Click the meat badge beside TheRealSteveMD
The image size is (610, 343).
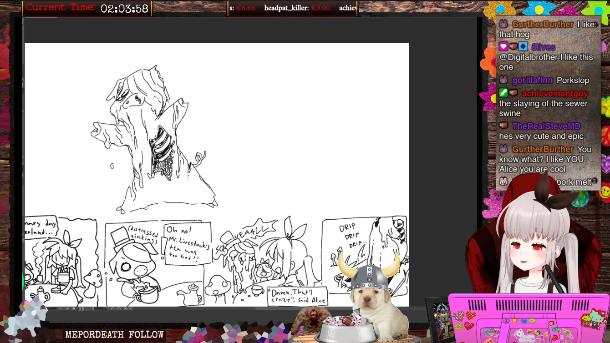503,126
